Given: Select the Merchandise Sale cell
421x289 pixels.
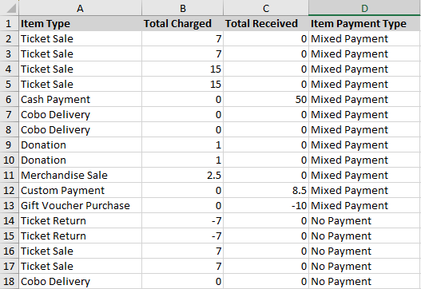Looking at the screenshot, I should click(80, 176).
